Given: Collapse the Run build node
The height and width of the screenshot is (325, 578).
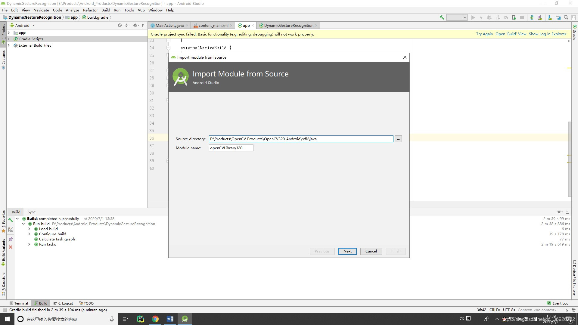Looking at the screenshot, I should tap(23, 224).
